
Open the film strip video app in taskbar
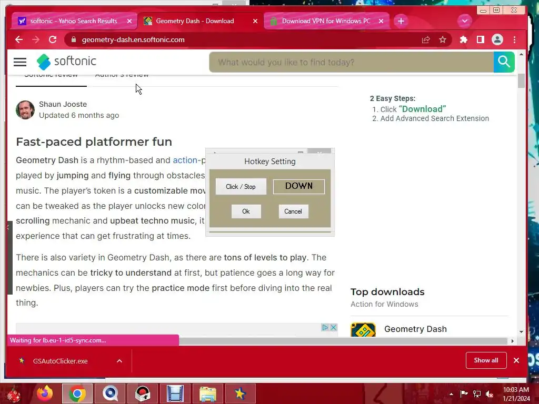(175, 393)
